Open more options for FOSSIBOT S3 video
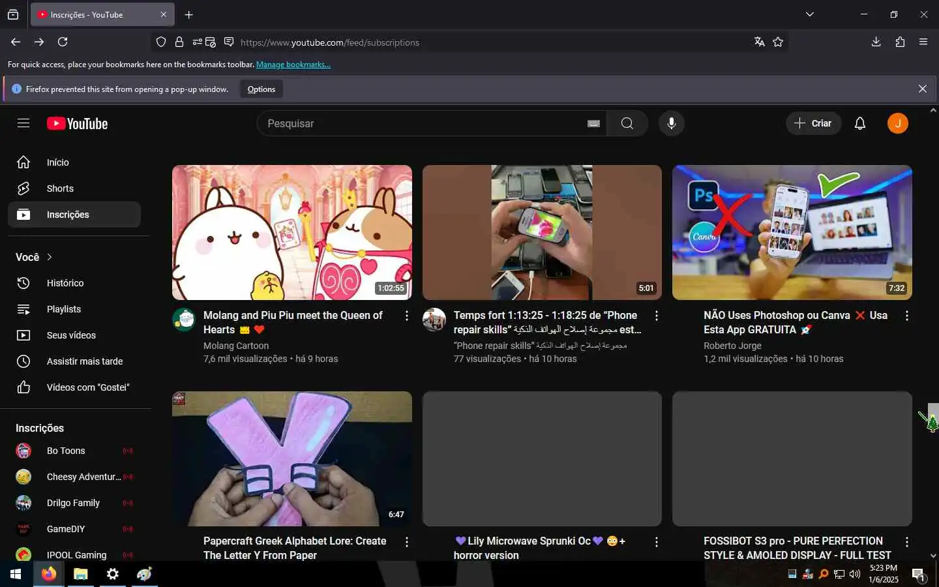The height and width of the screenshot is (587, 939). (906, 542)
